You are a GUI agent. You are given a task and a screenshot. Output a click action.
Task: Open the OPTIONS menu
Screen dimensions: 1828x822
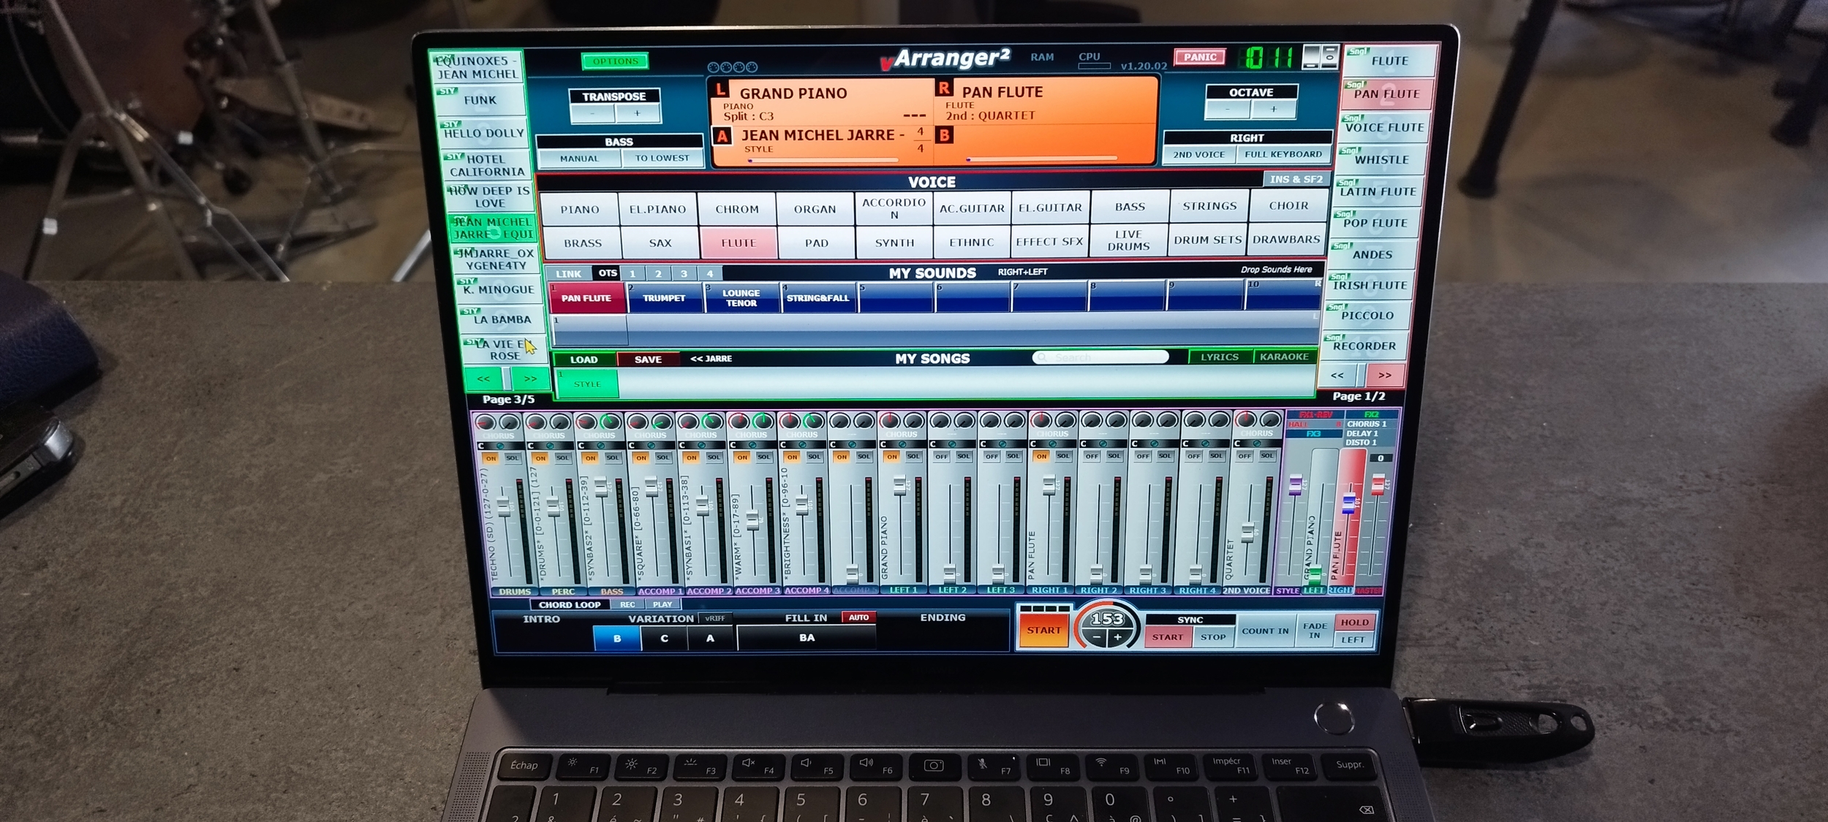click(615, 61)
